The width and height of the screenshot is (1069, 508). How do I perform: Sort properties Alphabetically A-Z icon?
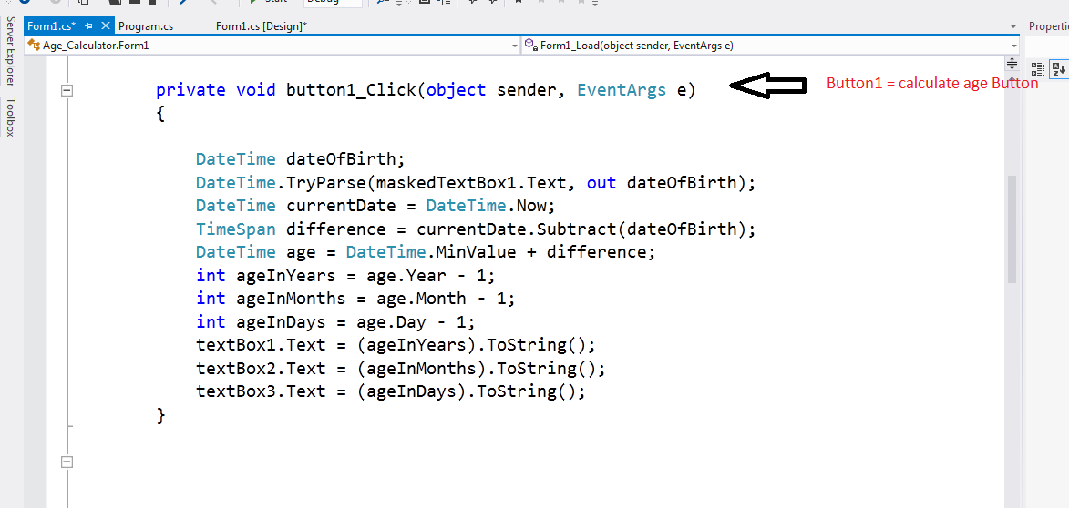tap(1058, 68)
